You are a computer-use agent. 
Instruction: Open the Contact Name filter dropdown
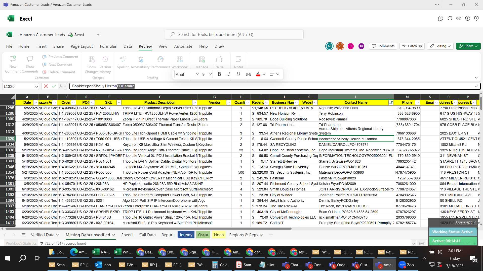(x=391, y=103)
